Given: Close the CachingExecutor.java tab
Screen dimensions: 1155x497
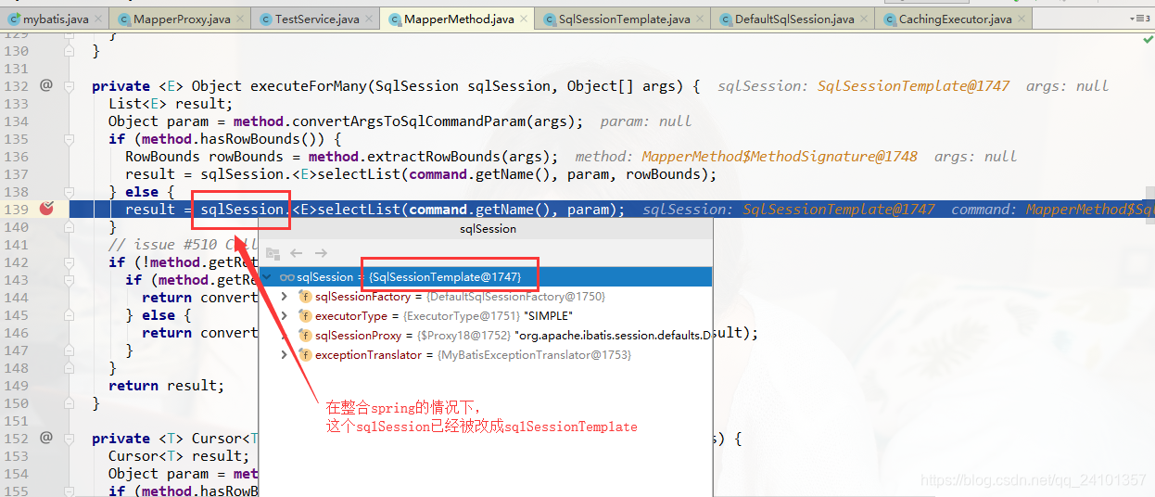Looking at the screenshot, I should pyautogui.click(x=1021, y=19).
